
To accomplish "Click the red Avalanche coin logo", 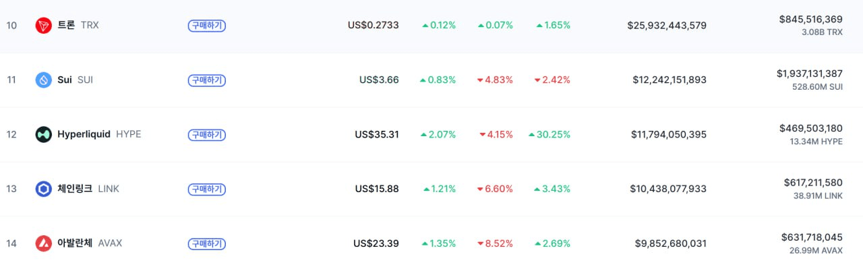I will 44,243.
